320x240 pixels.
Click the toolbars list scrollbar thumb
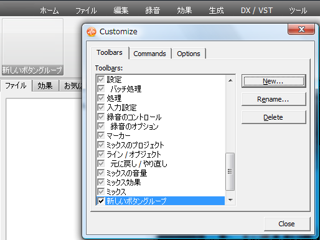[230, 171]
